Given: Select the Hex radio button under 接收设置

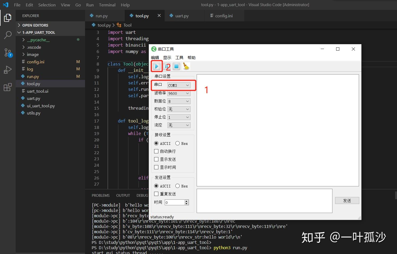Looking at the screenshot, I should pos(178,143).
